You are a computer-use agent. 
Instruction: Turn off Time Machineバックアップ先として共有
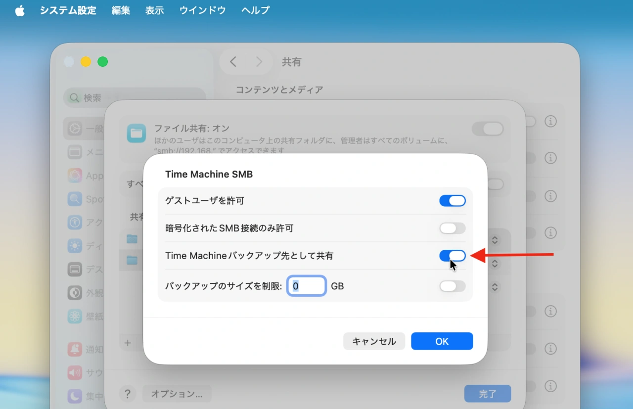point(452,256)
